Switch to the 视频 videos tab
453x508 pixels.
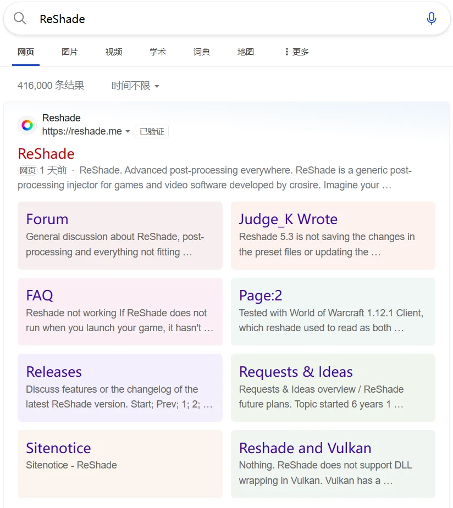pos(114,52)
